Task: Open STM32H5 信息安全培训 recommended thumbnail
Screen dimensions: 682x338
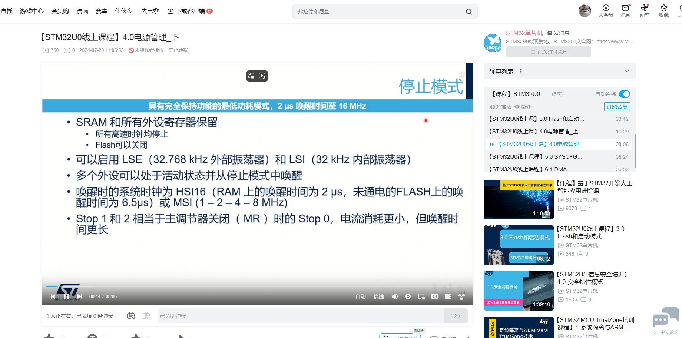Action: 519,291
